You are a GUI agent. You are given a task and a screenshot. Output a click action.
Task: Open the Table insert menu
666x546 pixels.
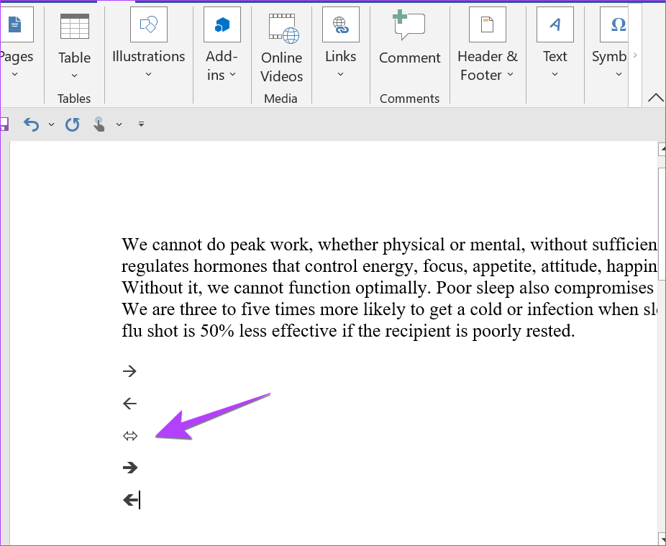[74, 43]
